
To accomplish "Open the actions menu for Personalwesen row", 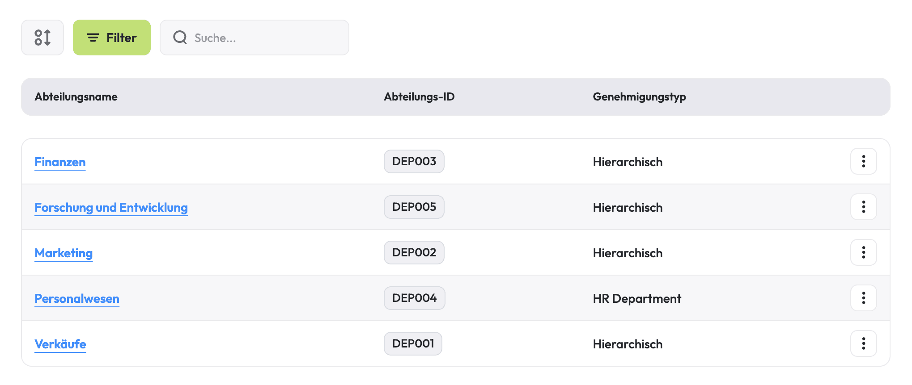I will click(863, 298).
